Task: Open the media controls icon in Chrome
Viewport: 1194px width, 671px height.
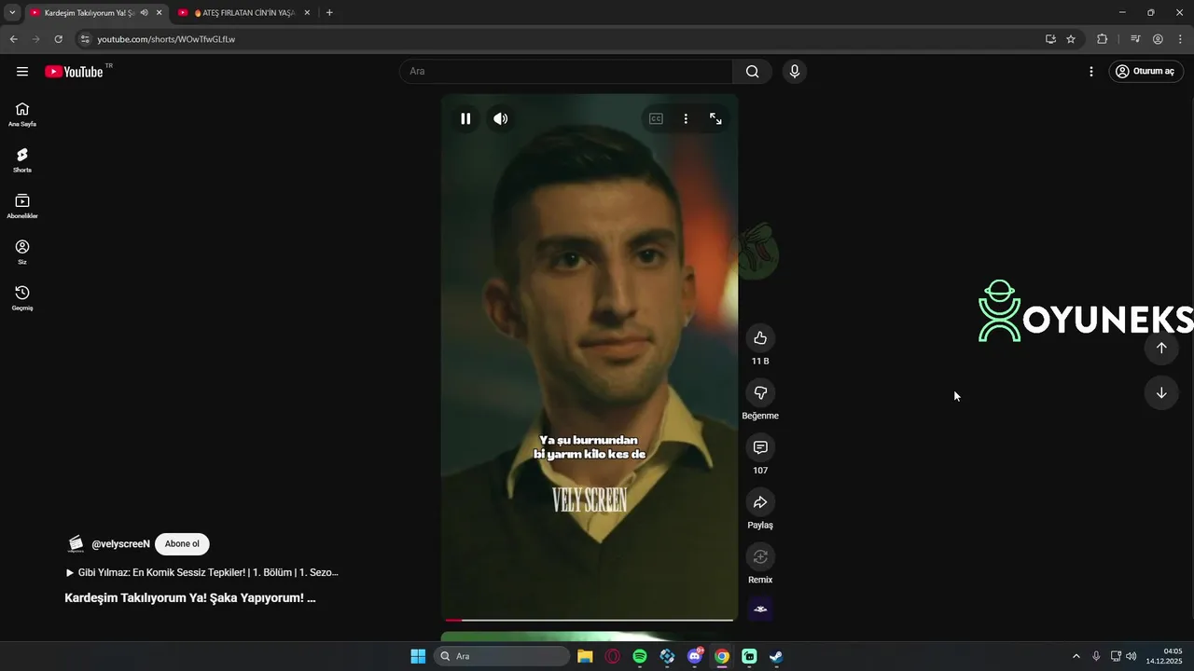Action: click(1135, 39)
